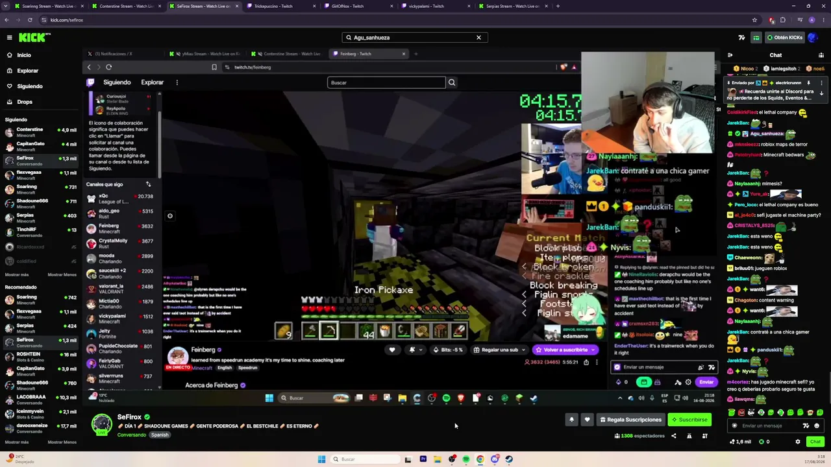Bookmark this page with the star icon
Viewport: 831px width, 467px height.
coord(754,20)
